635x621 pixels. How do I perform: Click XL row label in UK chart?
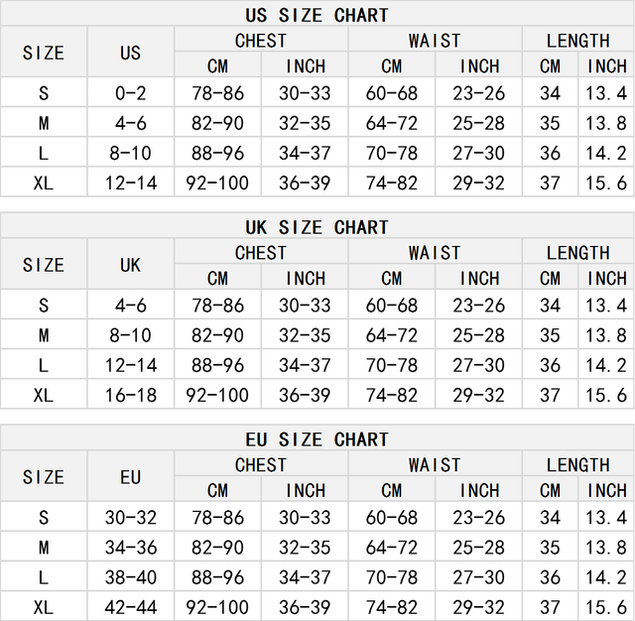(x=44, y=395)
